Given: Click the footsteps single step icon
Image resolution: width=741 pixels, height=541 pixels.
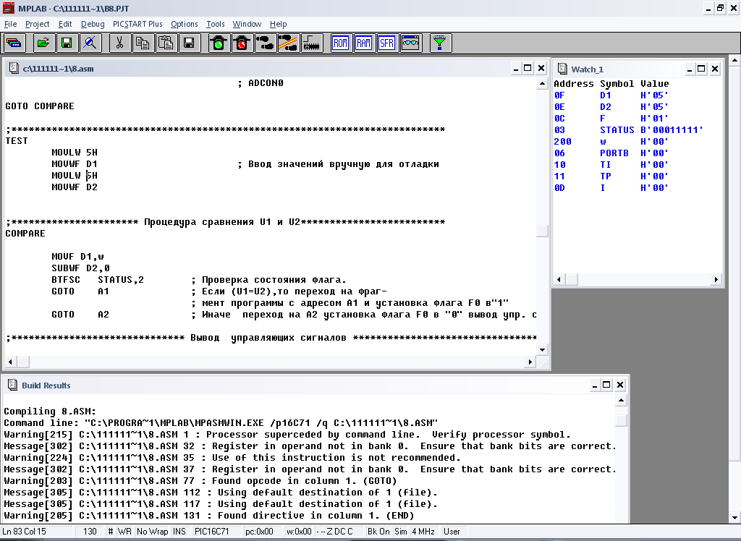Looking at the screenshot, I should pos(265,43).
